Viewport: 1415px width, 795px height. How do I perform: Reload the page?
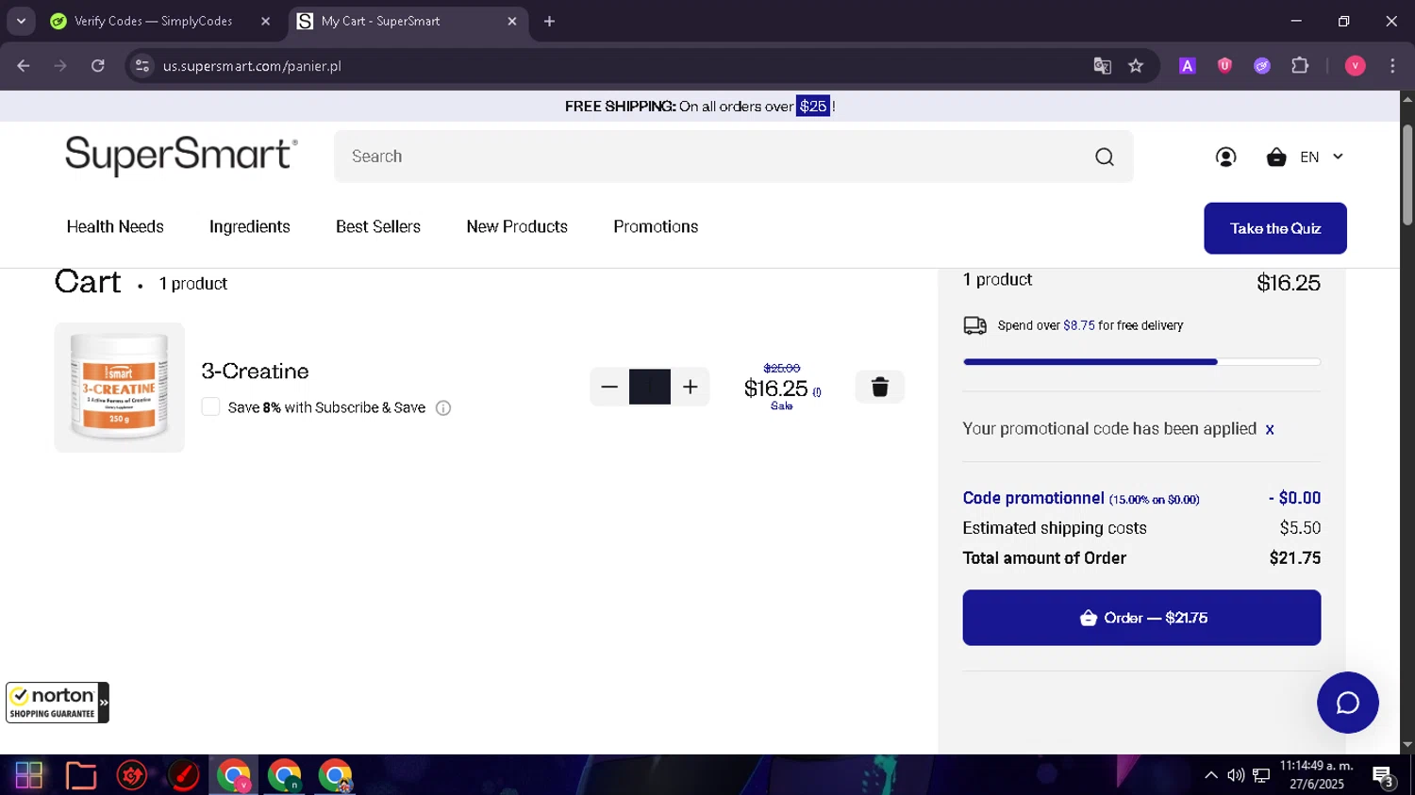[x=98, y=66]
